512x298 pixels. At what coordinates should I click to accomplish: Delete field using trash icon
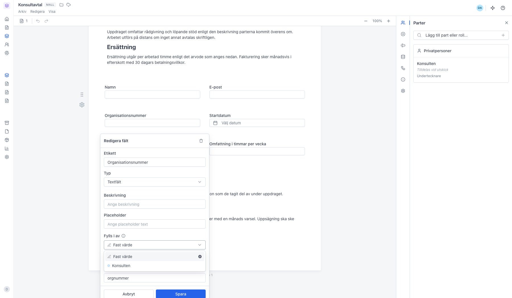(201, 141)
